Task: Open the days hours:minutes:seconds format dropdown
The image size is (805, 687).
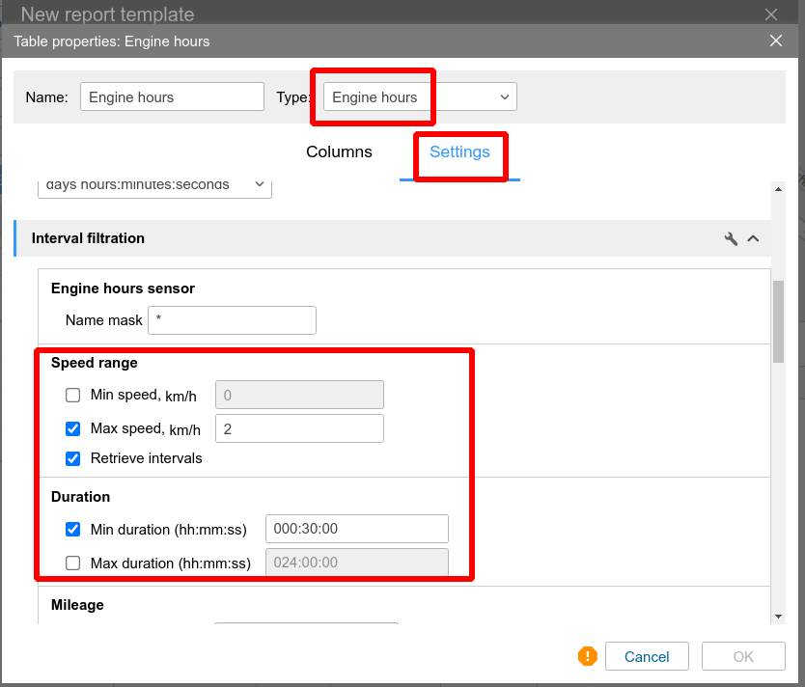Action: [154, 185]
